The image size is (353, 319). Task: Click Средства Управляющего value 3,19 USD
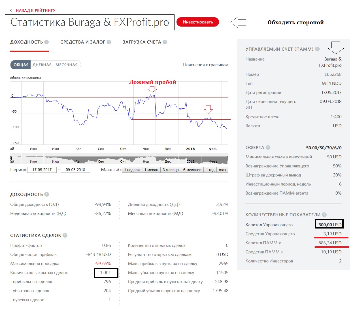click(332, 234)
